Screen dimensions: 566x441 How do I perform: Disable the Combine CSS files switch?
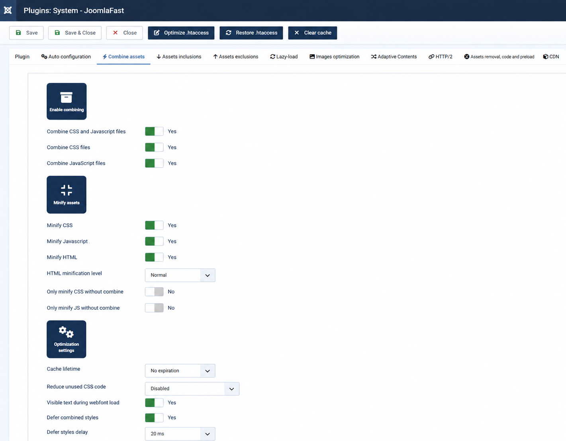click(x=154, y=147)
